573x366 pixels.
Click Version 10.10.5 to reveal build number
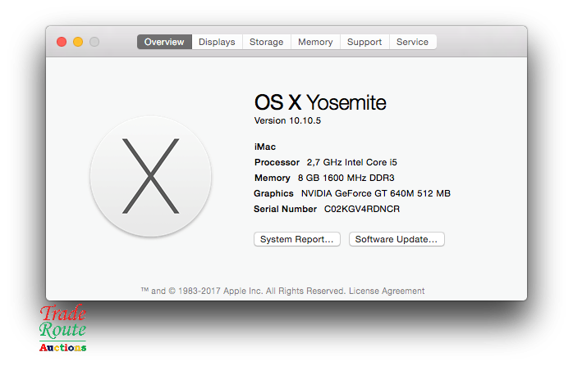click(286, 120)
